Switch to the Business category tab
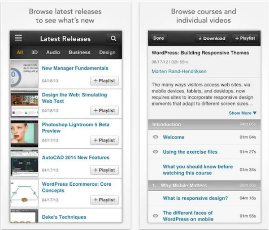The image size is (269, 230). tap(79, 52)
